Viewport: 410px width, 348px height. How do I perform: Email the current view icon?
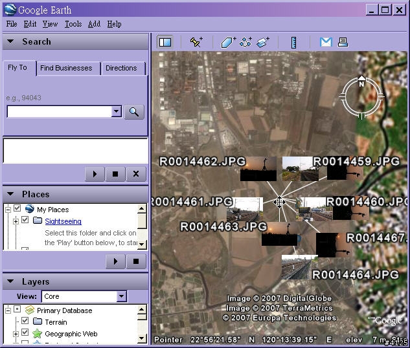(326, 42)
